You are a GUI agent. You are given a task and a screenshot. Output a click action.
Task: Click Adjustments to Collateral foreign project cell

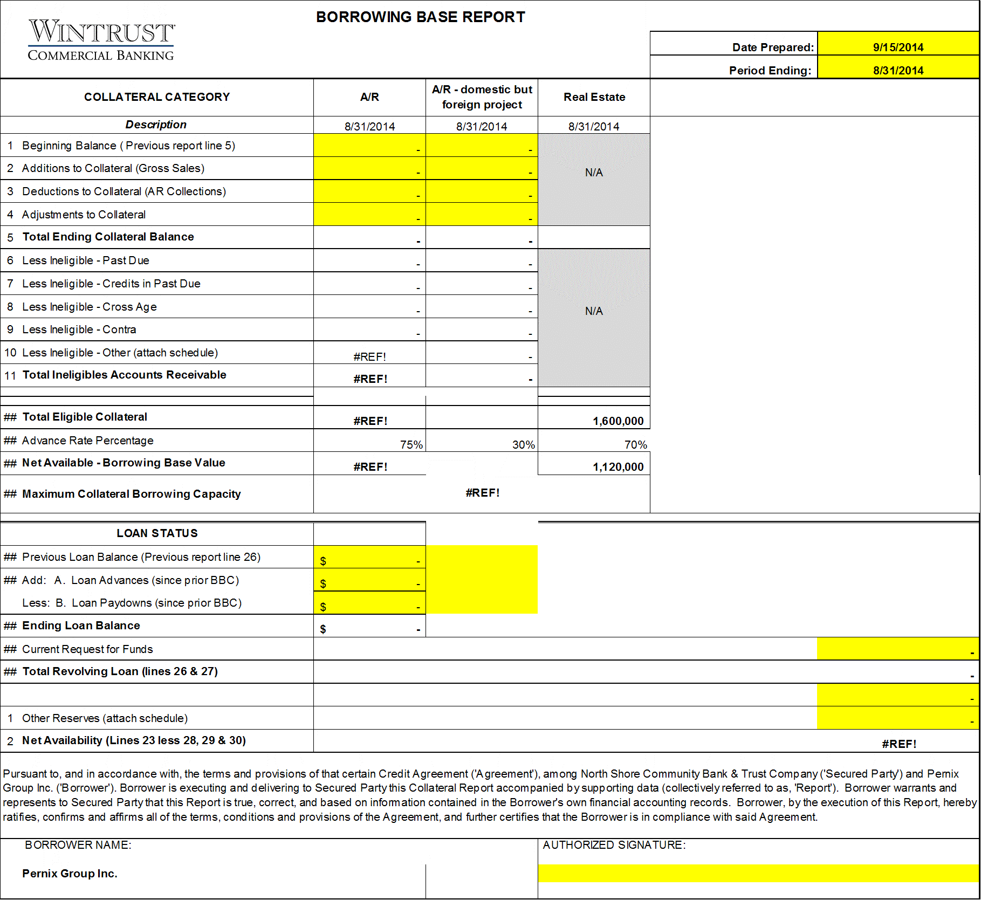coord(482,214)
